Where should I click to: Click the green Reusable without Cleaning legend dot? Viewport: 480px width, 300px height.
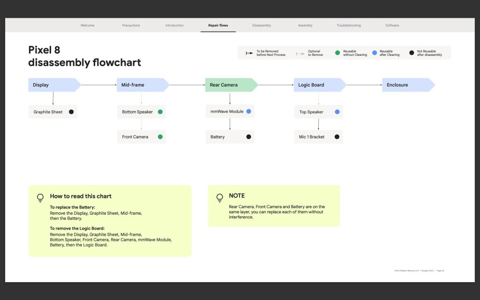[x=337, y=53]
